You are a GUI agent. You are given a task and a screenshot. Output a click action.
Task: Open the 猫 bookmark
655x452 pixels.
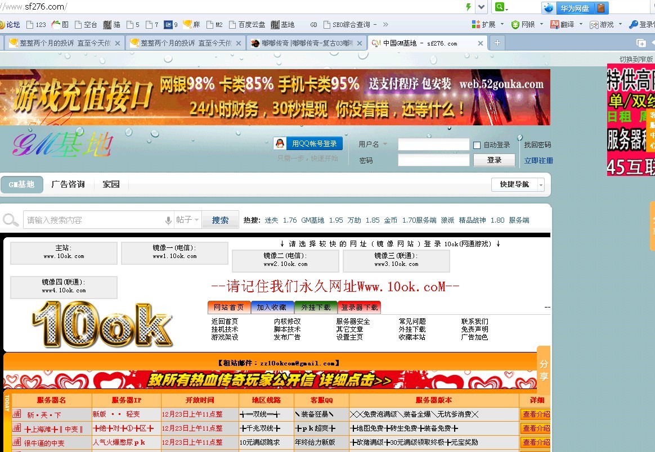click(111, 25)
